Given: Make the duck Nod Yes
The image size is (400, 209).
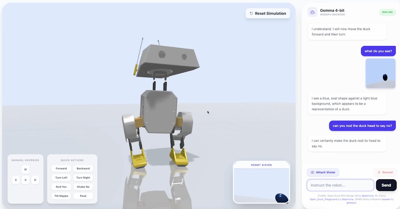Looking at the screenshot, I should click(61, 187).
